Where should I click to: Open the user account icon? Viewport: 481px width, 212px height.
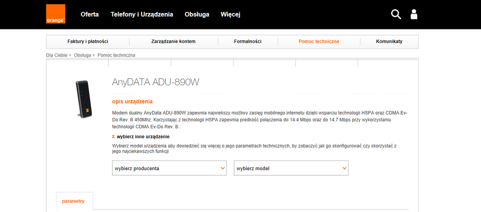[414, 14]
